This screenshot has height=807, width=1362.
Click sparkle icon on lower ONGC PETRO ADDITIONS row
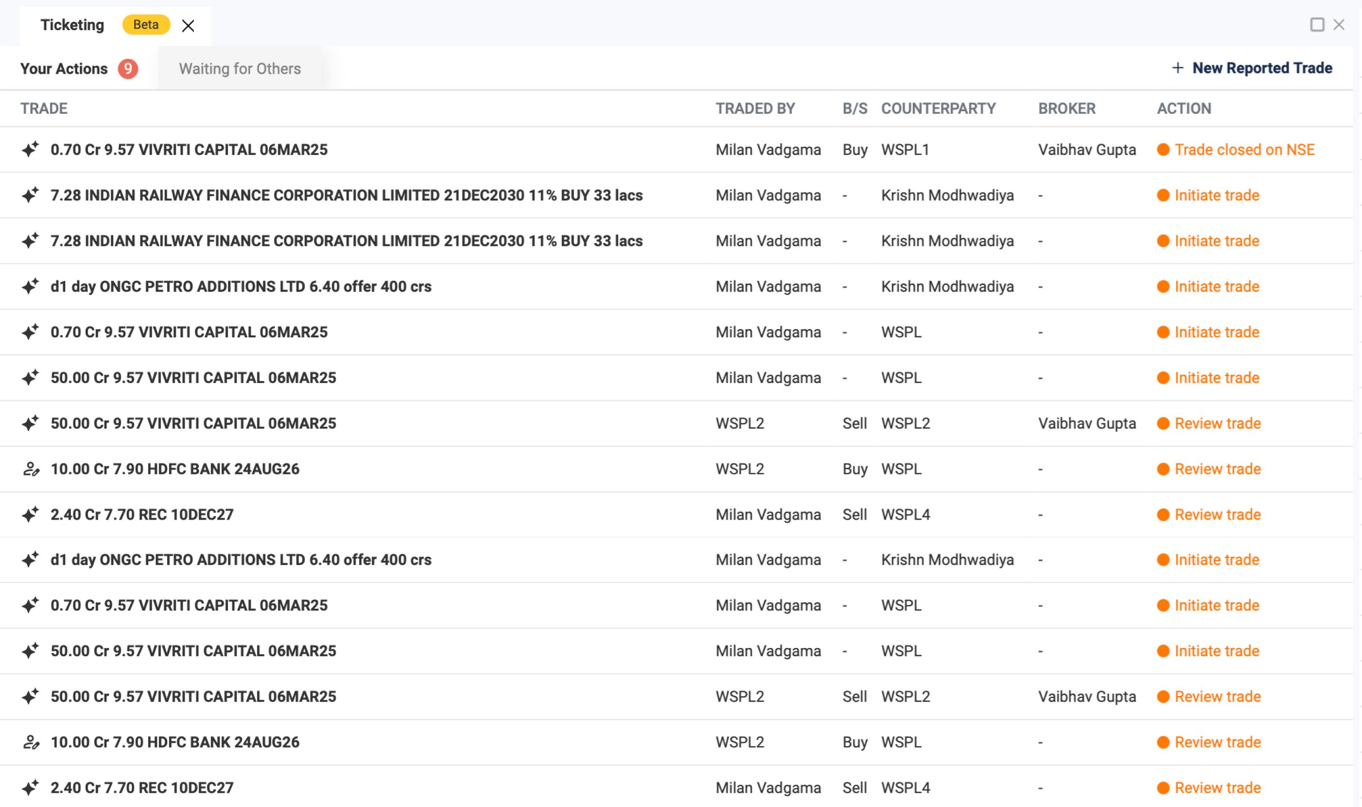coord(31,559)
